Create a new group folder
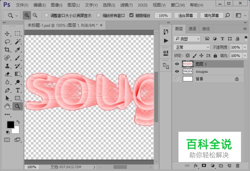 click(221, 166)
